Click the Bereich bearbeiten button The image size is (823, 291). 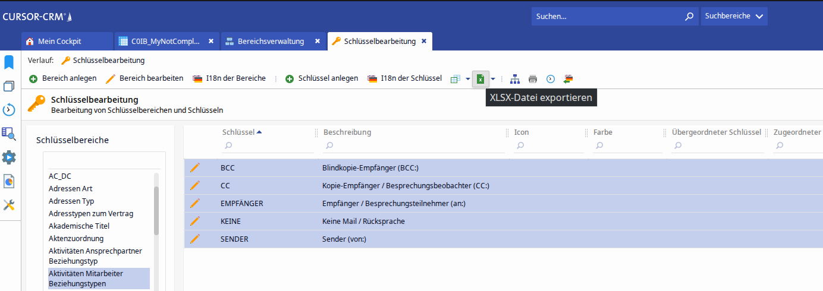(x=145, y=78)
